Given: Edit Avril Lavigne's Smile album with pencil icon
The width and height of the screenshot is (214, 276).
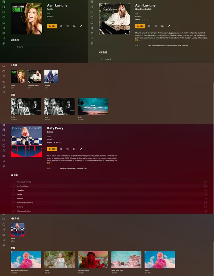Looking at the screenshot, I should point(81,26).
